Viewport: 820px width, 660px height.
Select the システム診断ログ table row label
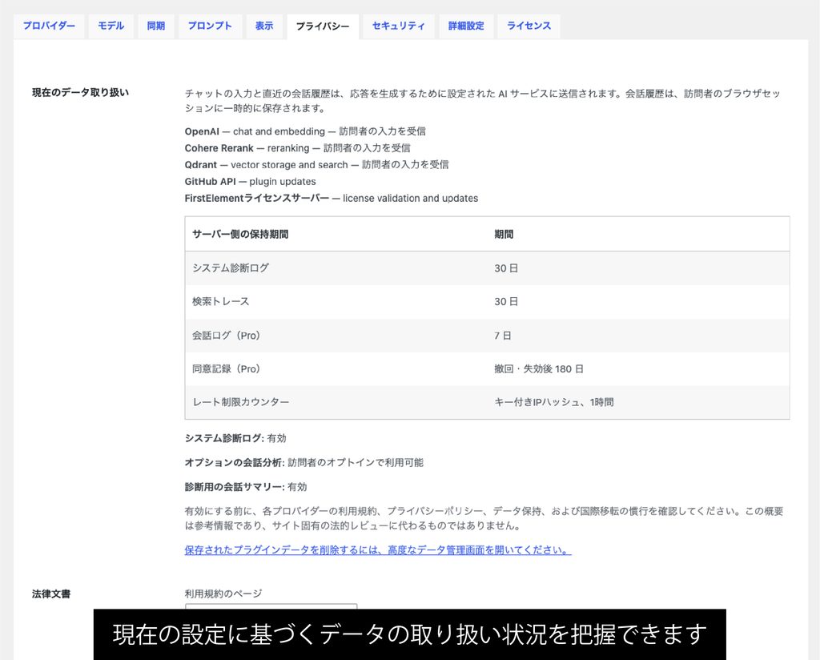230,268
